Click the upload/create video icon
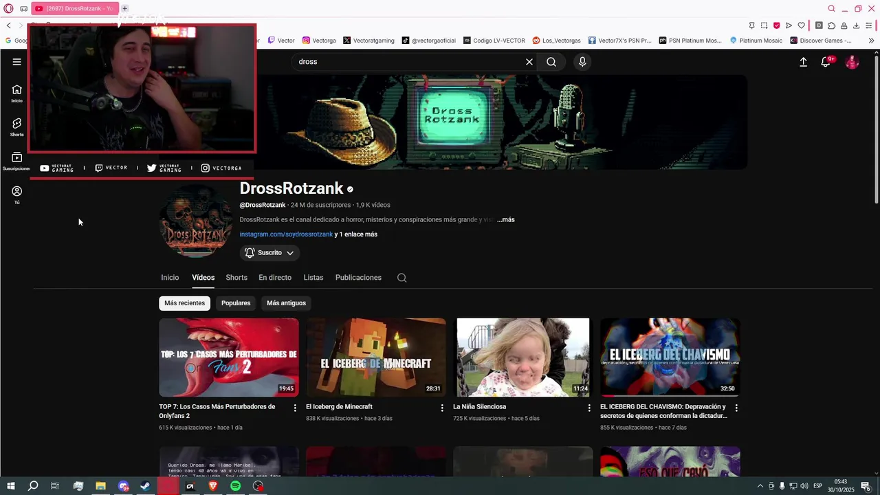The width and height of the screenshot is (880, 495). pos(803,62)
